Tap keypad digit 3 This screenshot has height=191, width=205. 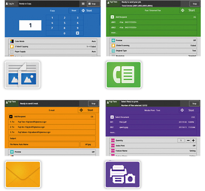pos(77,18)
